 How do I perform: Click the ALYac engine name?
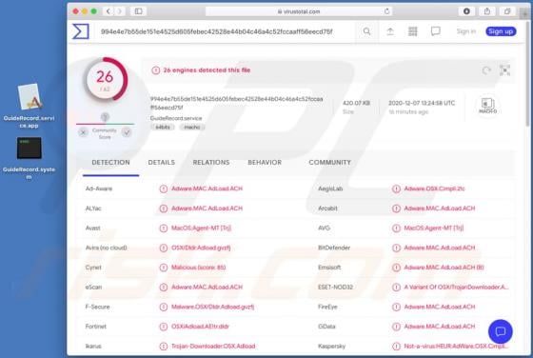pyautogui.click(x=93, y=209)
